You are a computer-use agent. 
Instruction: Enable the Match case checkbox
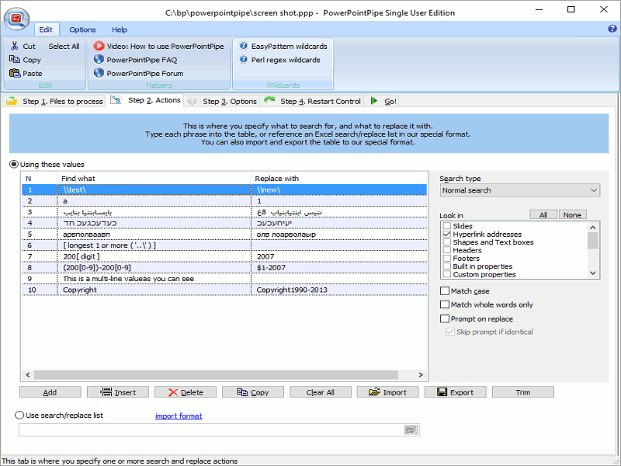point(445,291)
